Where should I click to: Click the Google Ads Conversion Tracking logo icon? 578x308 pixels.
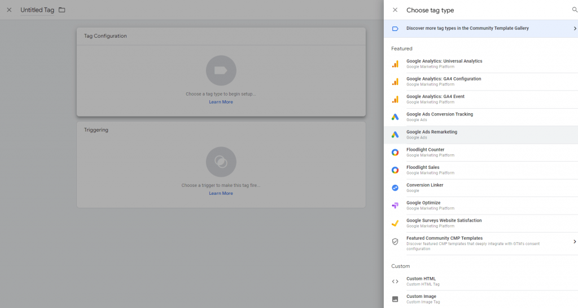tap(395, 117)
